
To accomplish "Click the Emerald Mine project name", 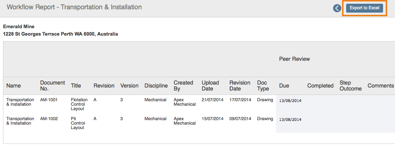I will coord(19,27).
